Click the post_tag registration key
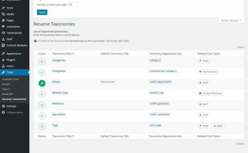Image resolution: width=248 pixels, height=153 pixels. point(155,125)
